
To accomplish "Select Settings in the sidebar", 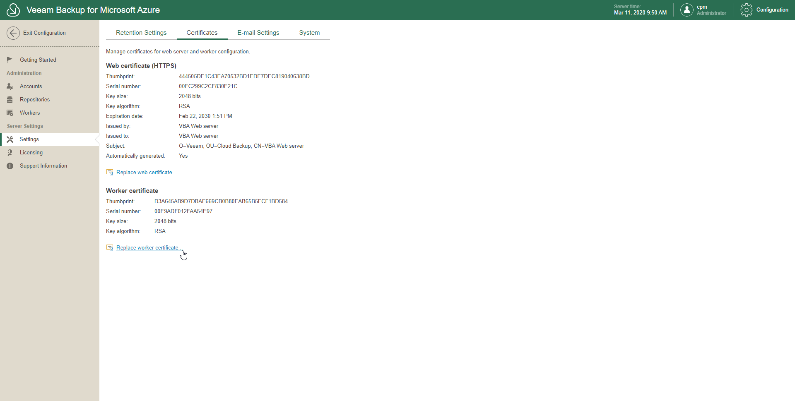I will coord(50,139).
